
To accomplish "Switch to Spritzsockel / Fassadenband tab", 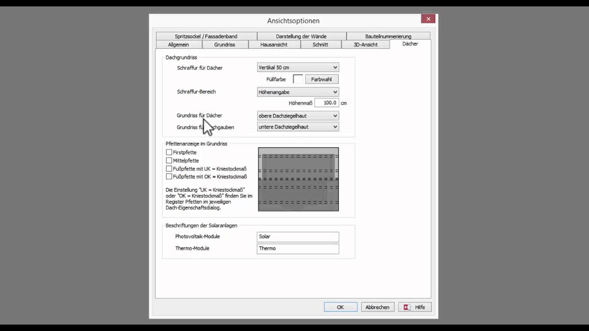I will [x=206, y=36].
